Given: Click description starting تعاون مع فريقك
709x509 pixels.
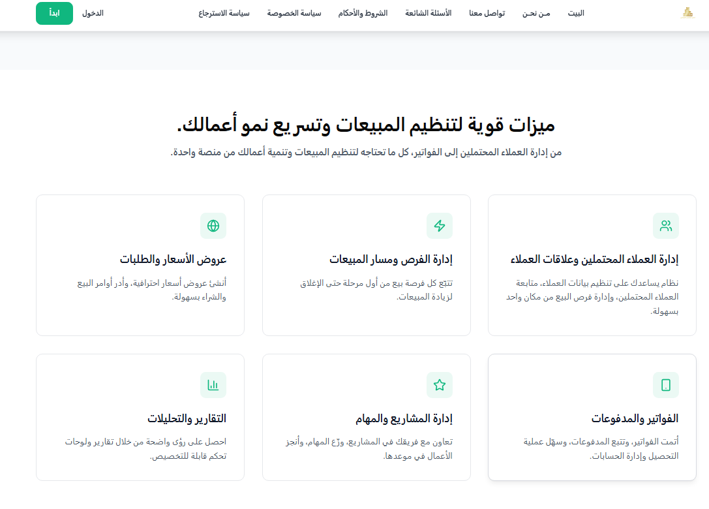Looking at the screenshot, I should (369, 448).
